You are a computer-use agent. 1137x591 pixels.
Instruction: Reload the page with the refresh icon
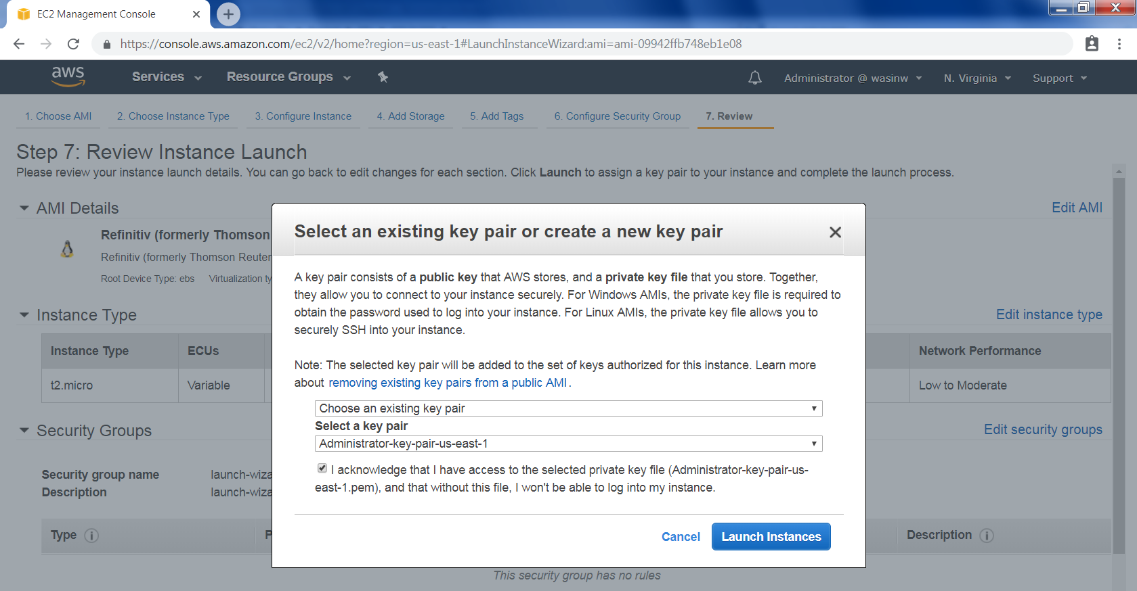tap(73, 44)
